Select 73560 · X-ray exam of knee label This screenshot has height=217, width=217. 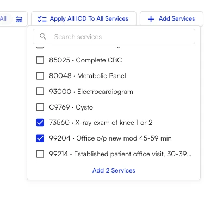tap(101, 123)
